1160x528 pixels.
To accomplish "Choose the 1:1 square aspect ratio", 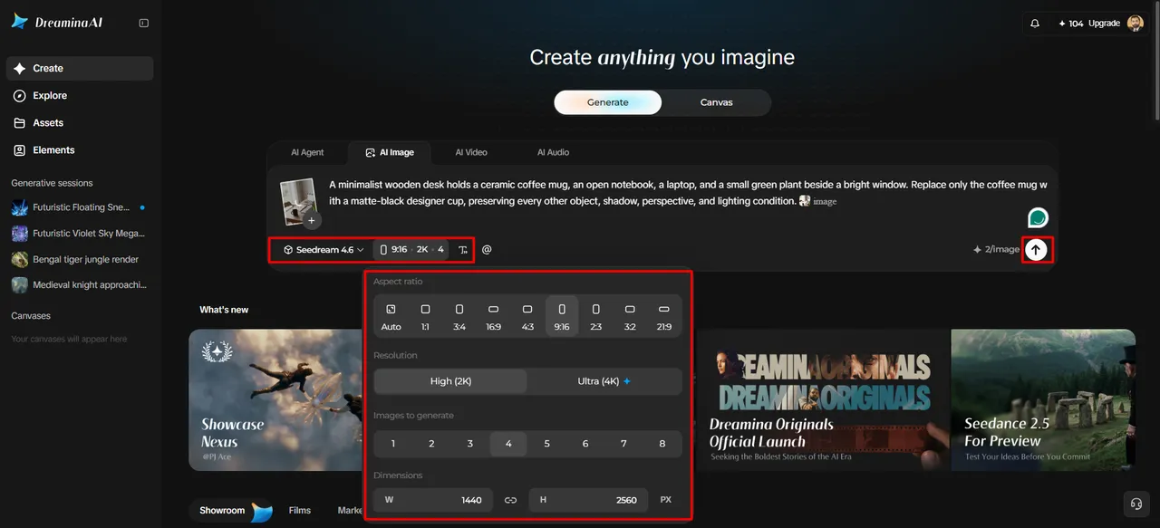I will pos(425,317).
